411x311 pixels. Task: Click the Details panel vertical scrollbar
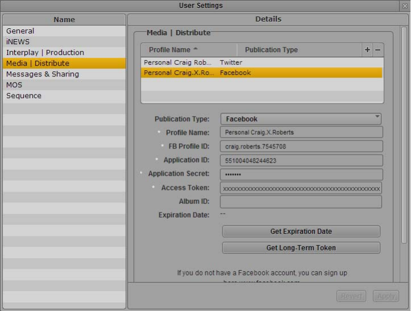404,135
